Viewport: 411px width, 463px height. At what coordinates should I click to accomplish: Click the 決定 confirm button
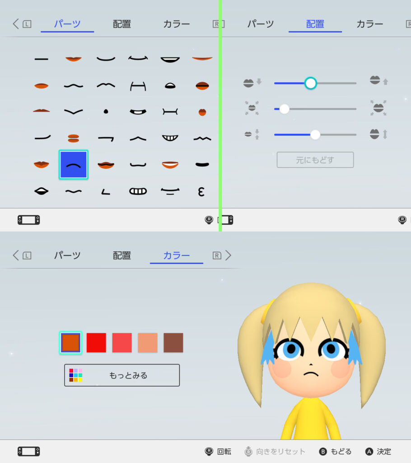click(378, 451)
